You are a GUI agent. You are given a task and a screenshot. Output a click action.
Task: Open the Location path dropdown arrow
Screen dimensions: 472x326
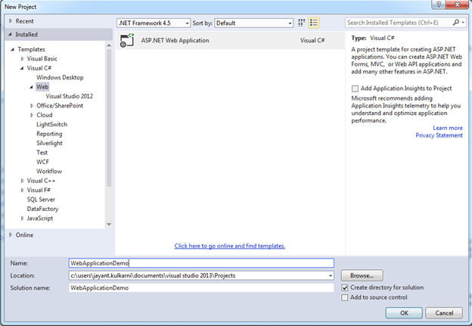pos(331,276)
